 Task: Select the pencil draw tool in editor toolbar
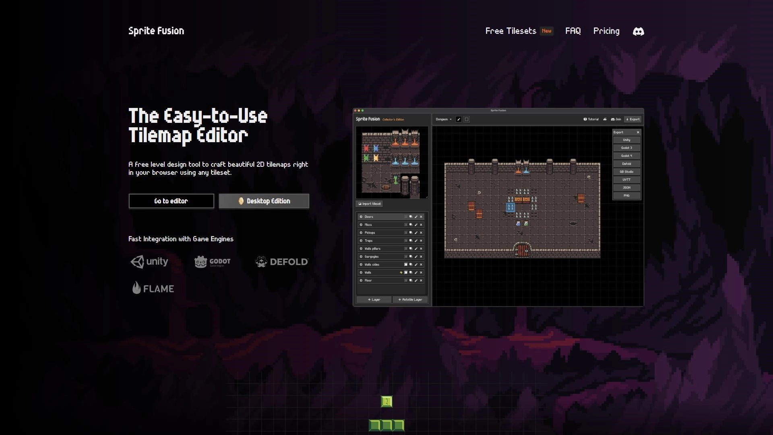[x=459, y=119]
